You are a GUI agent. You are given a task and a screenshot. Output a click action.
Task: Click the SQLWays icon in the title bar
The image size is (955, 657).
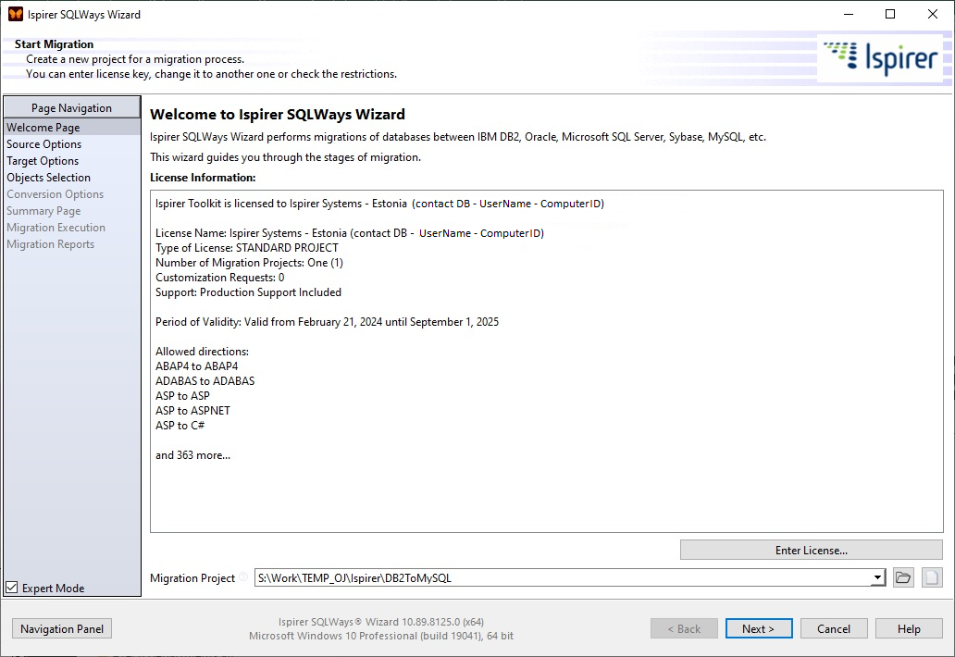[x=13, y=13]
